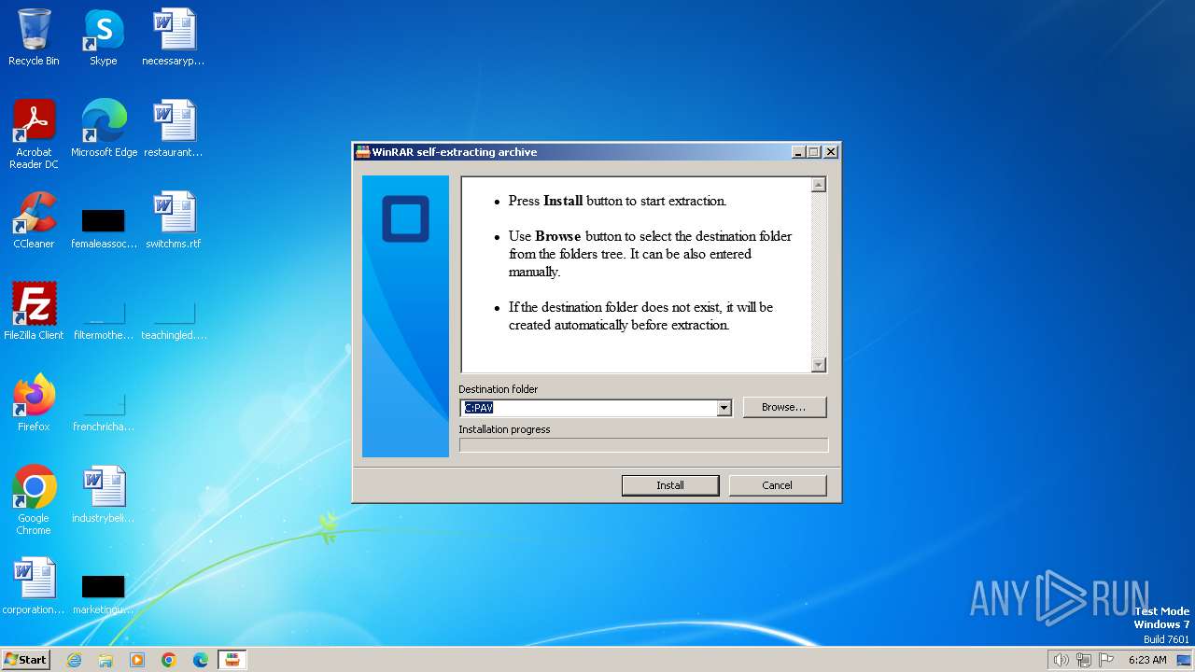Open the CCleaner desktop shortcut
Image resolution: width=1195 pixels, height=672 pixels.
coord(35,220)
